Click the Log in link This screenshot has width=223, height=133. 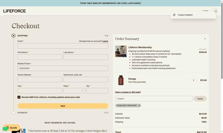105,41
